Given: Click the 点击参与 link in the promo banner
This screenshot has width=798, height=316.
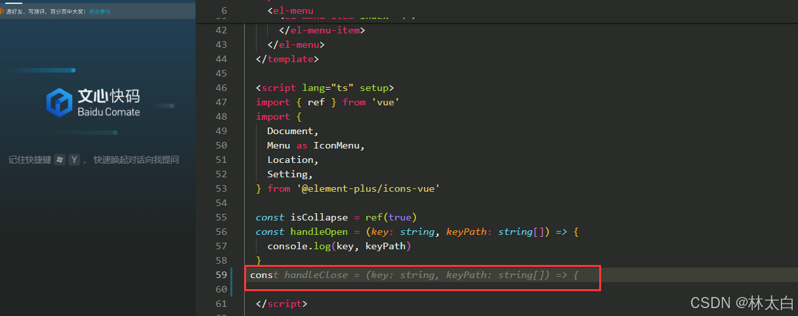Looking at the screenshot, I should point(100,11).
